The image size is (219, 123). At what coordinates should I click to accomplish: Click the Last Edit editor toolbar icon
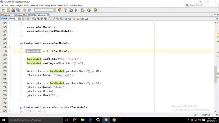(x=19, y=19)
